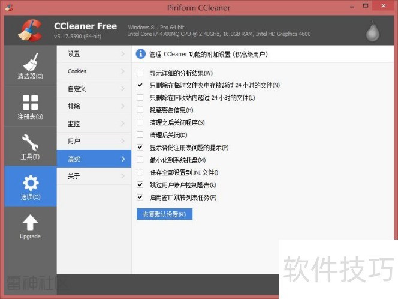Enable 清理之后关闭程序(S) checkbox
The width and height of the screenshot is (398, 299).
pyautogui.click(x=140, y=122)
